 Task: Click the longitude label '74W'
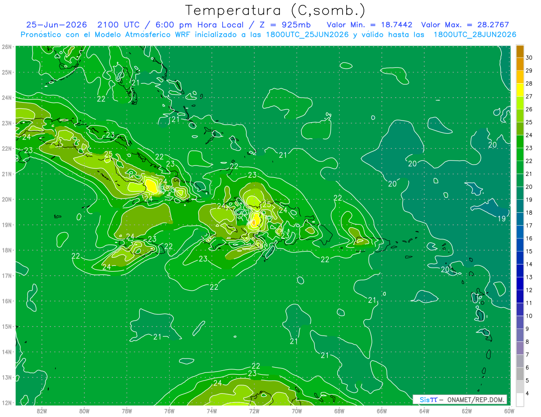[x=212, y=411]
